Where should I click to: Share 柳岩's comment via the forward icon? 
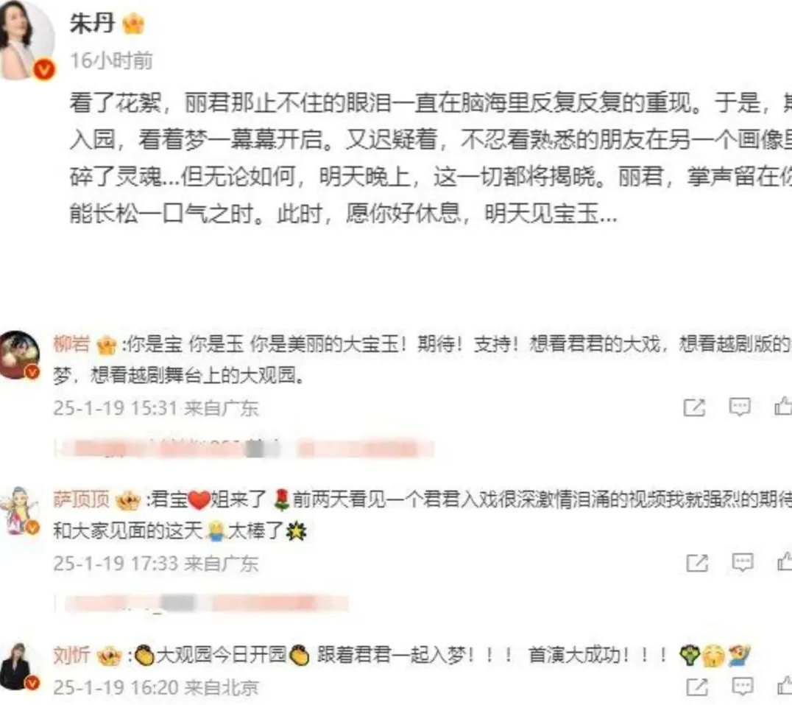pyautogui.click(x=694, y=407)
